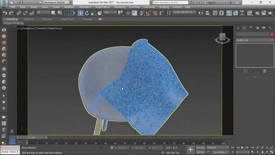Screen dimensions: 275x155
Task: Toggle Window/Crossing selection mode
Action: click(73, 13)
